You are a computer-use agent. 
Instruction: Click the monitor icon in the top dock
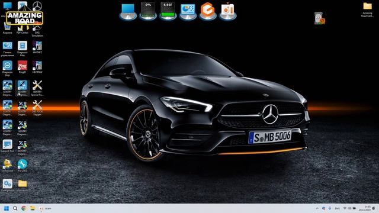click(x=128, y=12)
